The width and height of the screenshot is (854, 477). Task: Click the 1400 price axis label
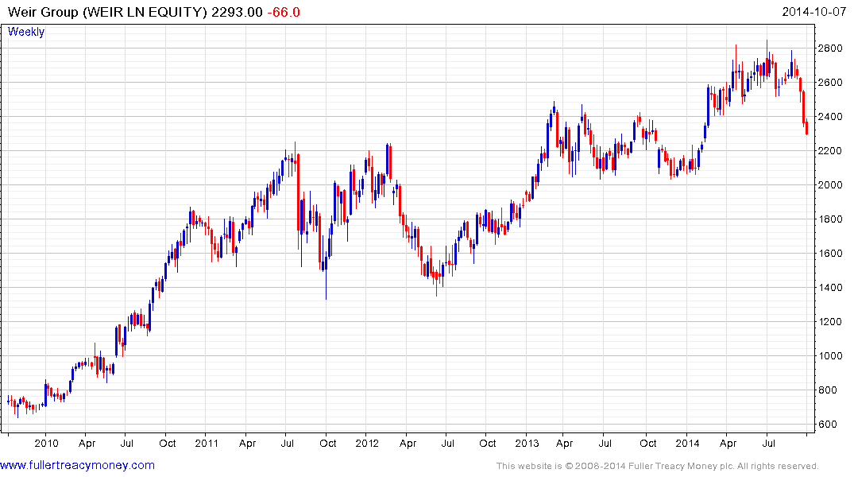tap(830, 287)
